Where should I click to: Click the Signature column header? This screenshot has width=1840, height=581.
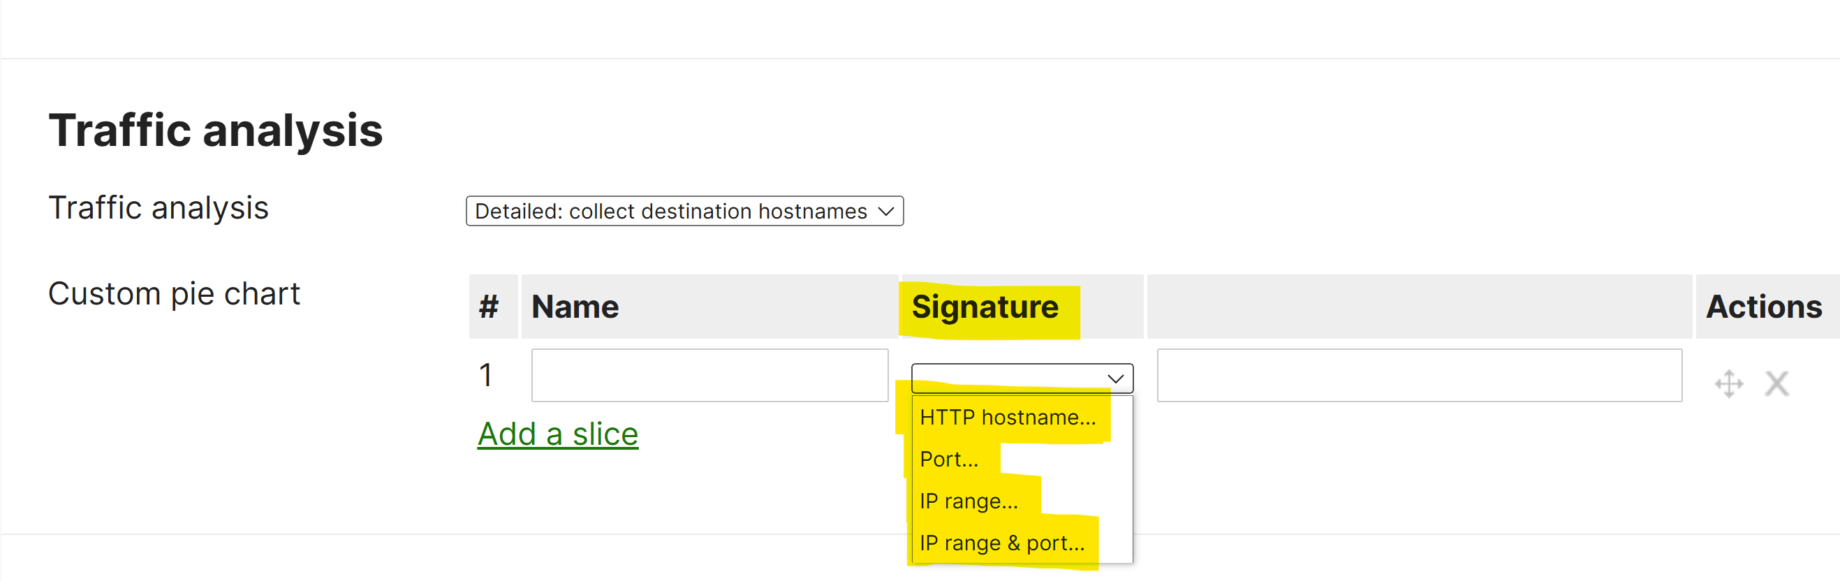pyautogui.click(x=985, y=307)
